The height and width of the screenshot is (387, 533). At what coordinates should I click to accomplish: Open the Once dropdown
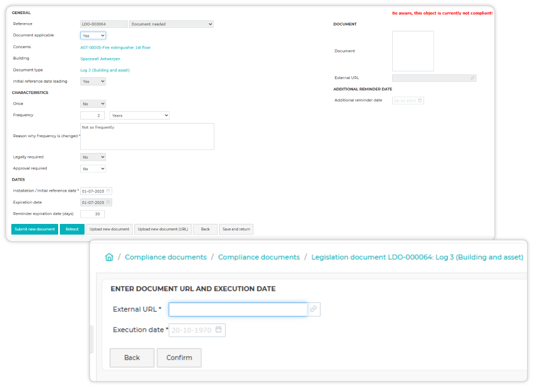point(93,104)
